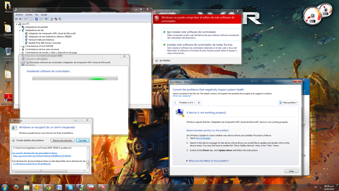Select Realtek PCIe GBE Family Controller

click(x=45, y=43)
